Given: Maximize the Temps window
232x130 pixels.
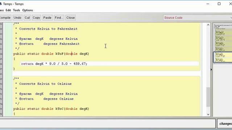Looking at the screenshot, I should click(219, 4).
